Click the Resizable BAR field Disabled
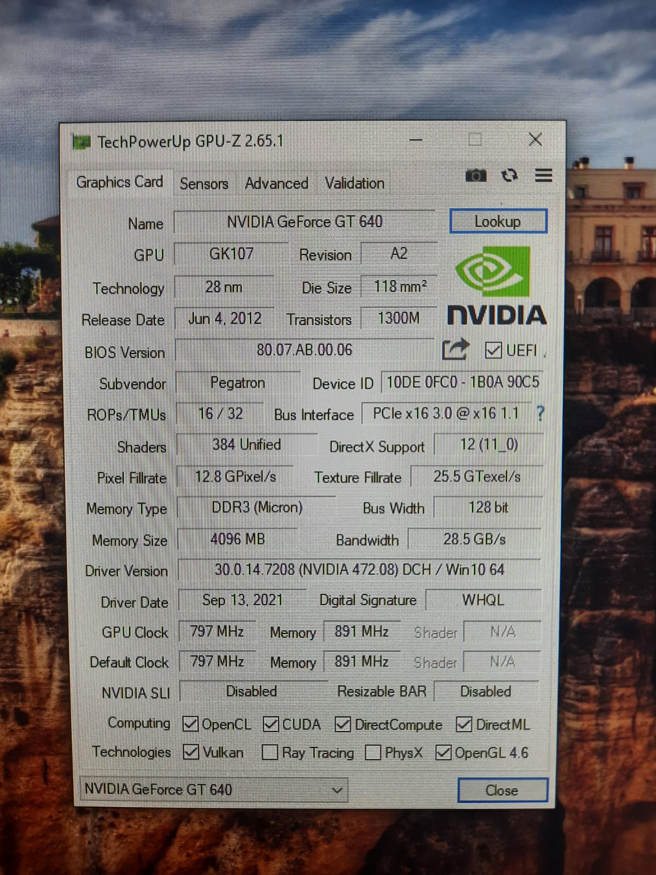Screen dimensions: 656x875 point(486,692)
